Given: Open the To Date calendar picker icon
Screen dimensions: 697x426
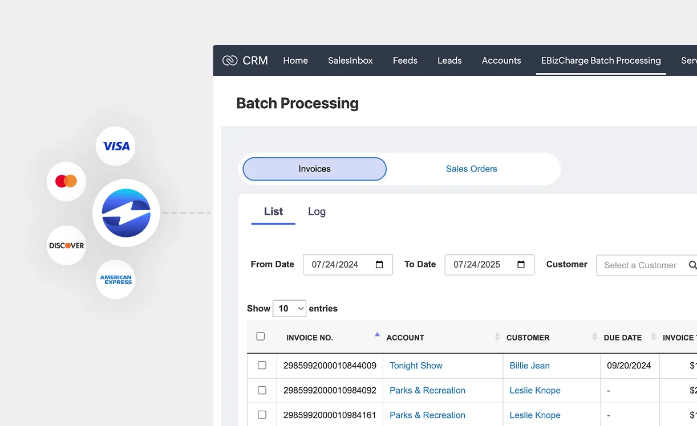Looking at the screenshot, I should (521, 265).
